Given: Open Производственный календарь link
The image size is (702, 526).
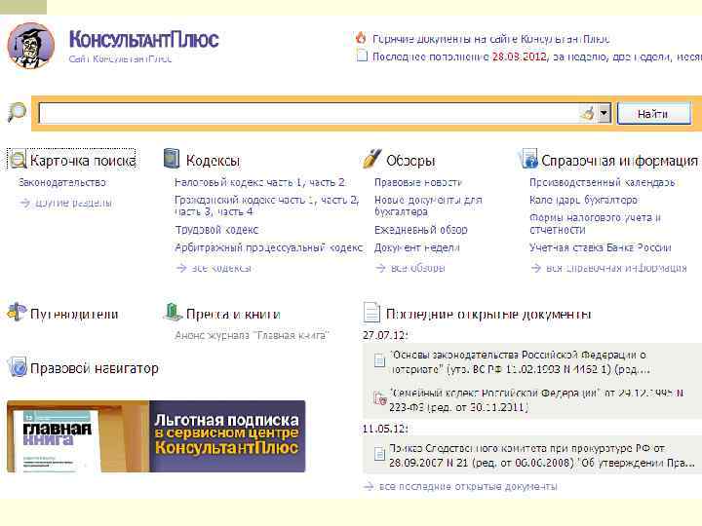Looking at the screenshot, I should point(602,182).
